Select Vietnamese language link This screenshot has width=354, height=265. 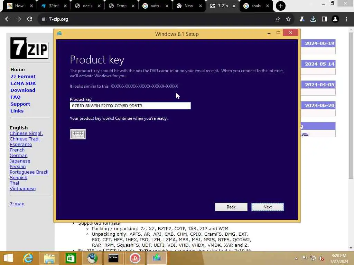coord(22,189)
